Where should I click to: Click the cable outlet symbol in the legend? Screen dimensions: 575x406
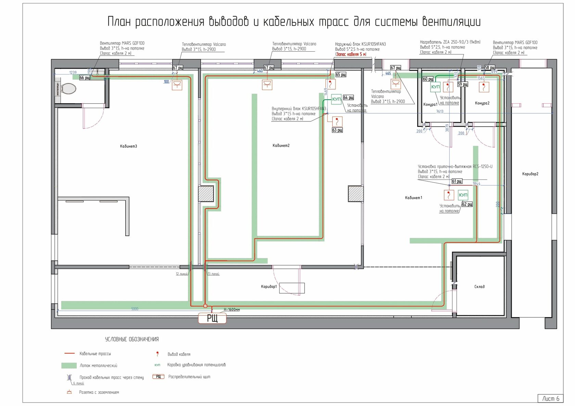pos(157,354)
